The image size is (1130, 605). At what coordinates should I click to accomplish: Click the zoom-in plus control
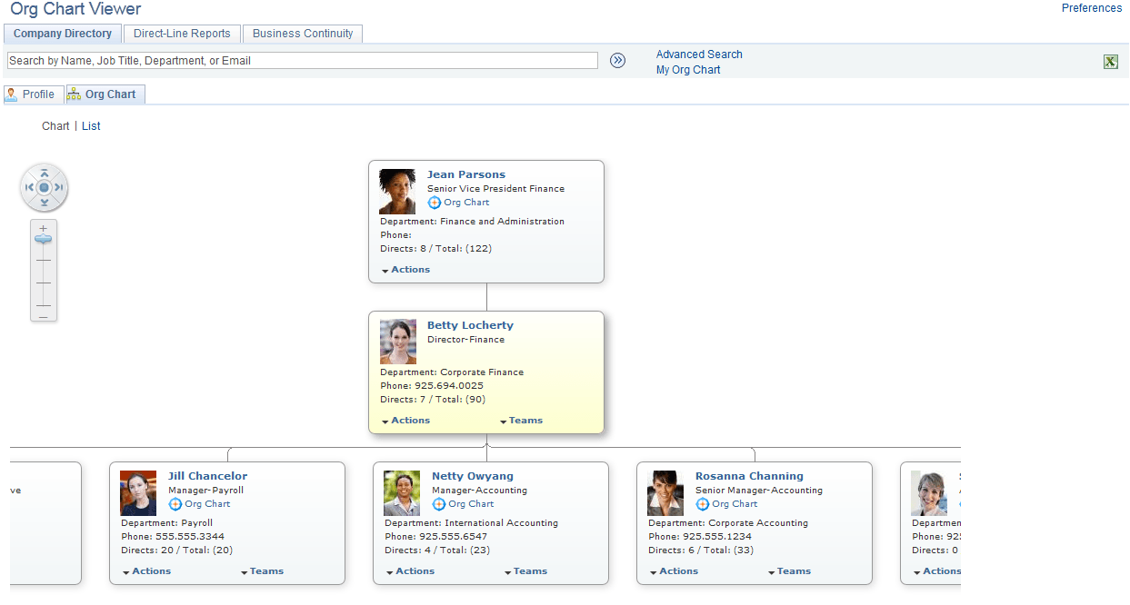43,228
